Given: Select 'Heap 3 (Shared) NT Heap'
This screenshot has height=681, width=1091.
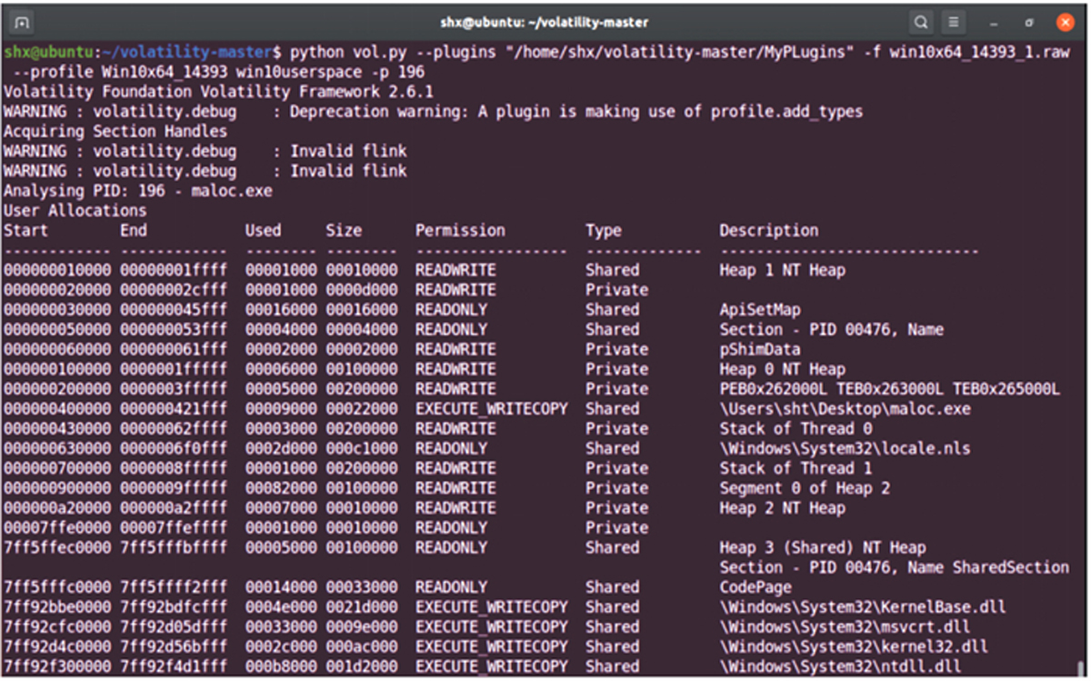Looking at the screenshot, I should (823, 547).
